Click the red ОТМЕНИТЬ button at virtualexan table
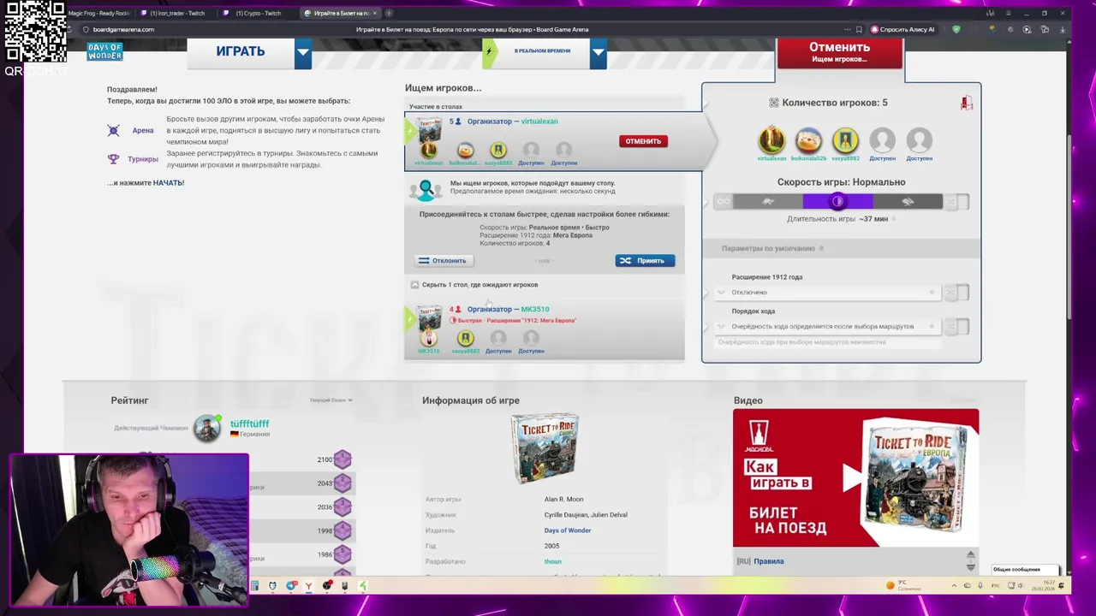The width and height of the screenshot is (1096, 616). pos(643,141)
